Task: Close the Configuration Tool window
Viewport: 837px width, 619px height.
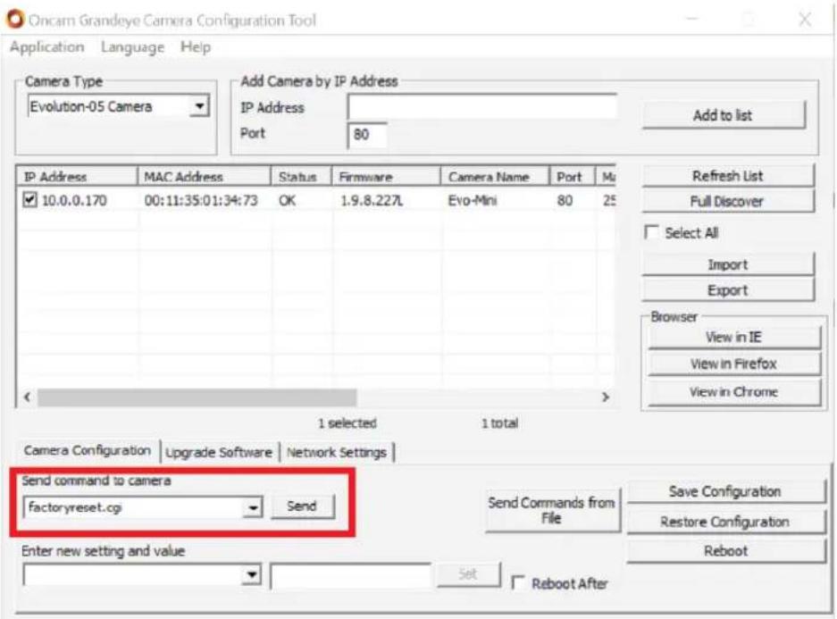Action: (x=805, y=20)
